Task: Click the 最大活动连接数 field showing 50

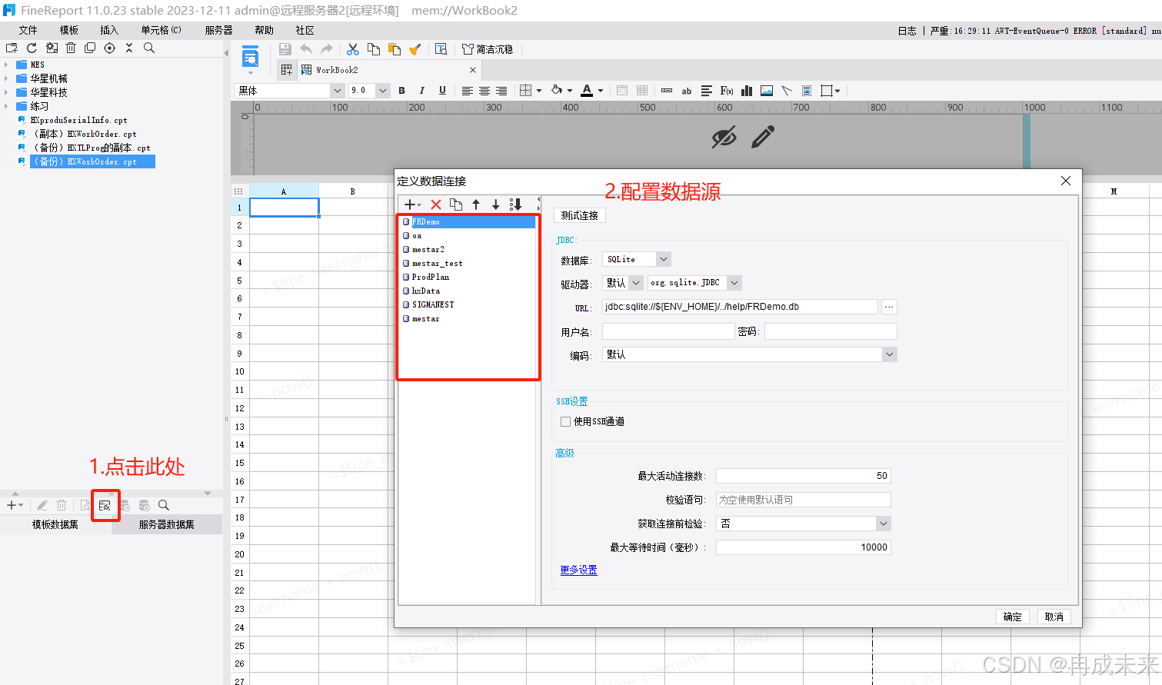Action: [804, 476]
